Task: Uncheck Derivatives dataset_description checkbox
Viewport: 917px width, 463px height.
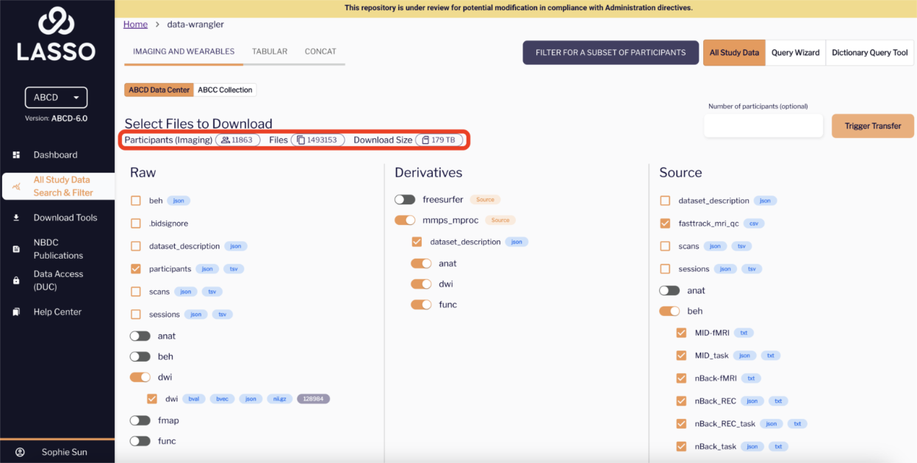Action: point(417,242)
